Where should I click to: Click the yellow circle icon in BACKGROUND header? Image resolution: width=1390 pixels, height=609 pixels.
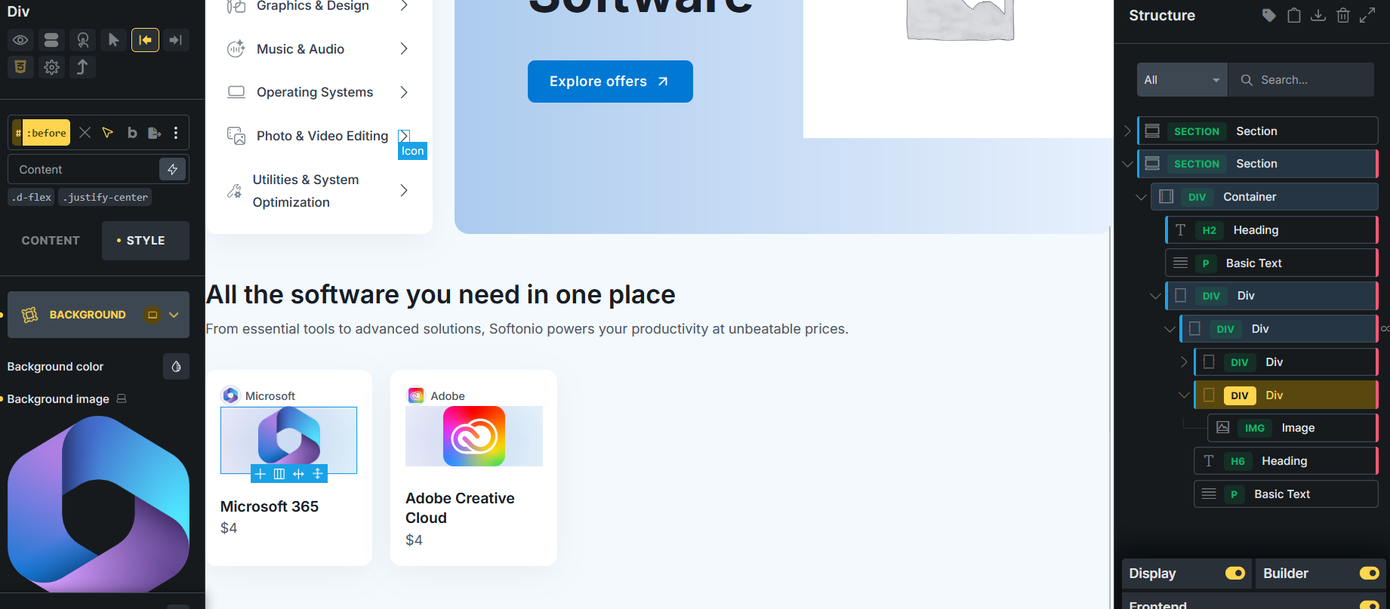pos(153,315)
